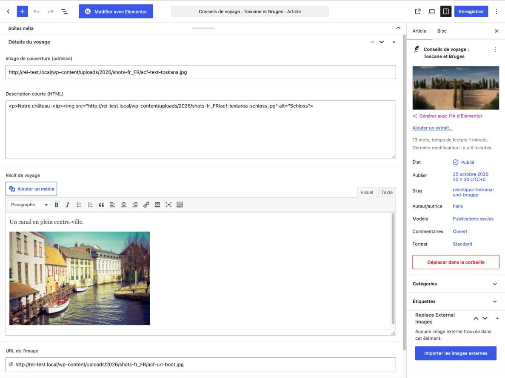Open the document overview list view
The height and width of the screenshot is (378, 505).
click(x=64, y=11)
